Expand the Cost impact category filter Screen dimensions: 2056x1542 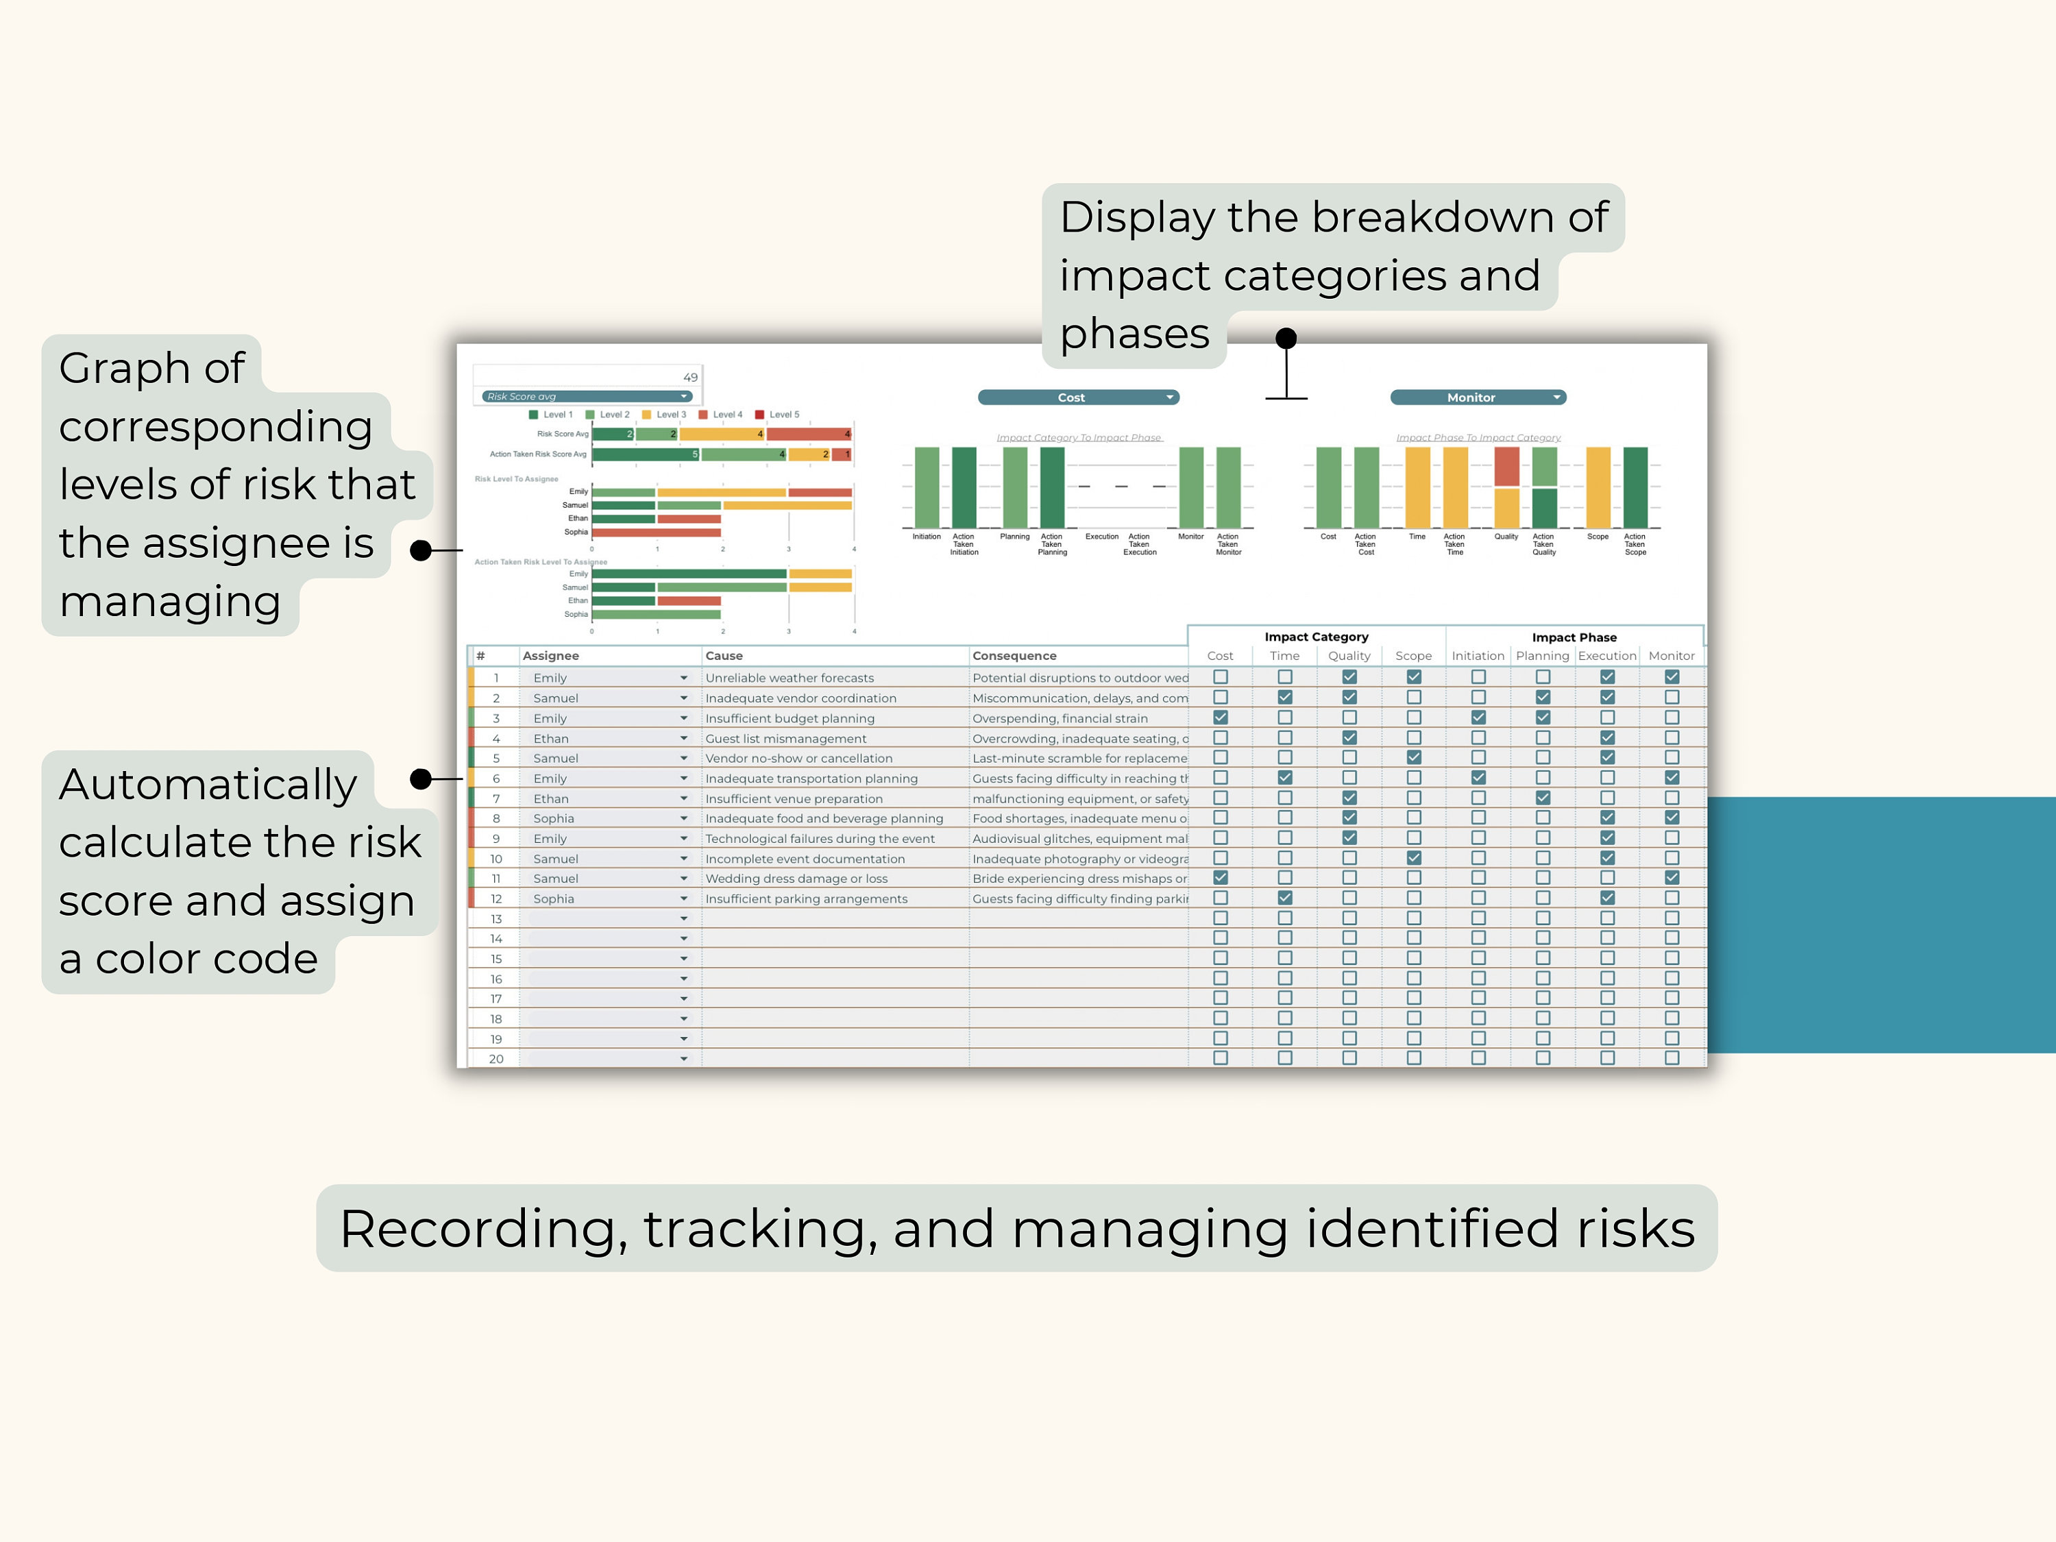coord(1077,397)
